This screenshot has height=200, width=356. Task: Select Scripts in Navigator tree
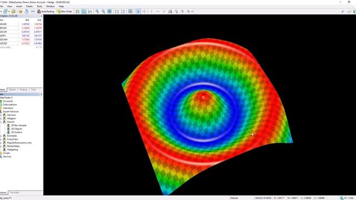pyautogui.click(x=6, y=153)
